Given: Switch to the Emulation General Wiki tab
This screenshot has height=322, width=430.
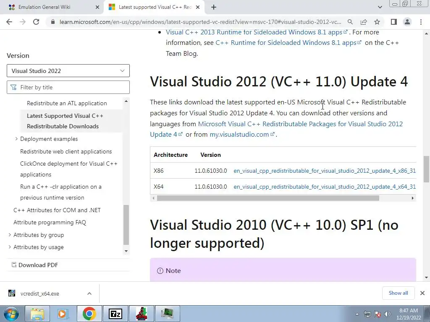Looking at the screenshot, I should click(52, 8).
